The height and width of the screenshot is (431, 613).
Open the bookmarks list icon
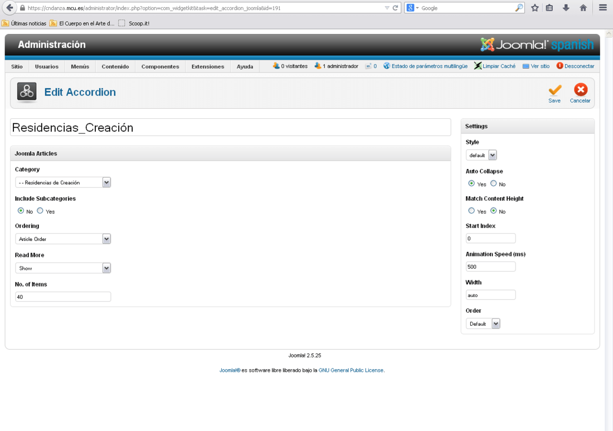tap(549, 8)
